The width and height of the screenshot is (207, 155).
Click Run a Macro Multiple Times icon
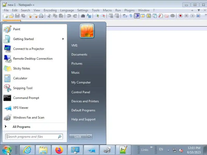(198, 16)
